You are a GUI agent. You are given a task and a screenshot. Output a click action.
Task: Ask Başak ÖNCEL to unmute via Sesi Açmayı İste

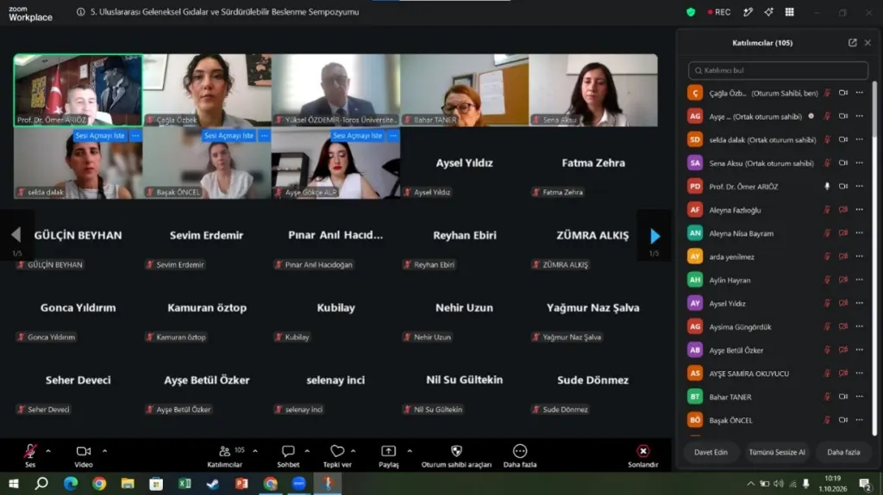[229, 135]
